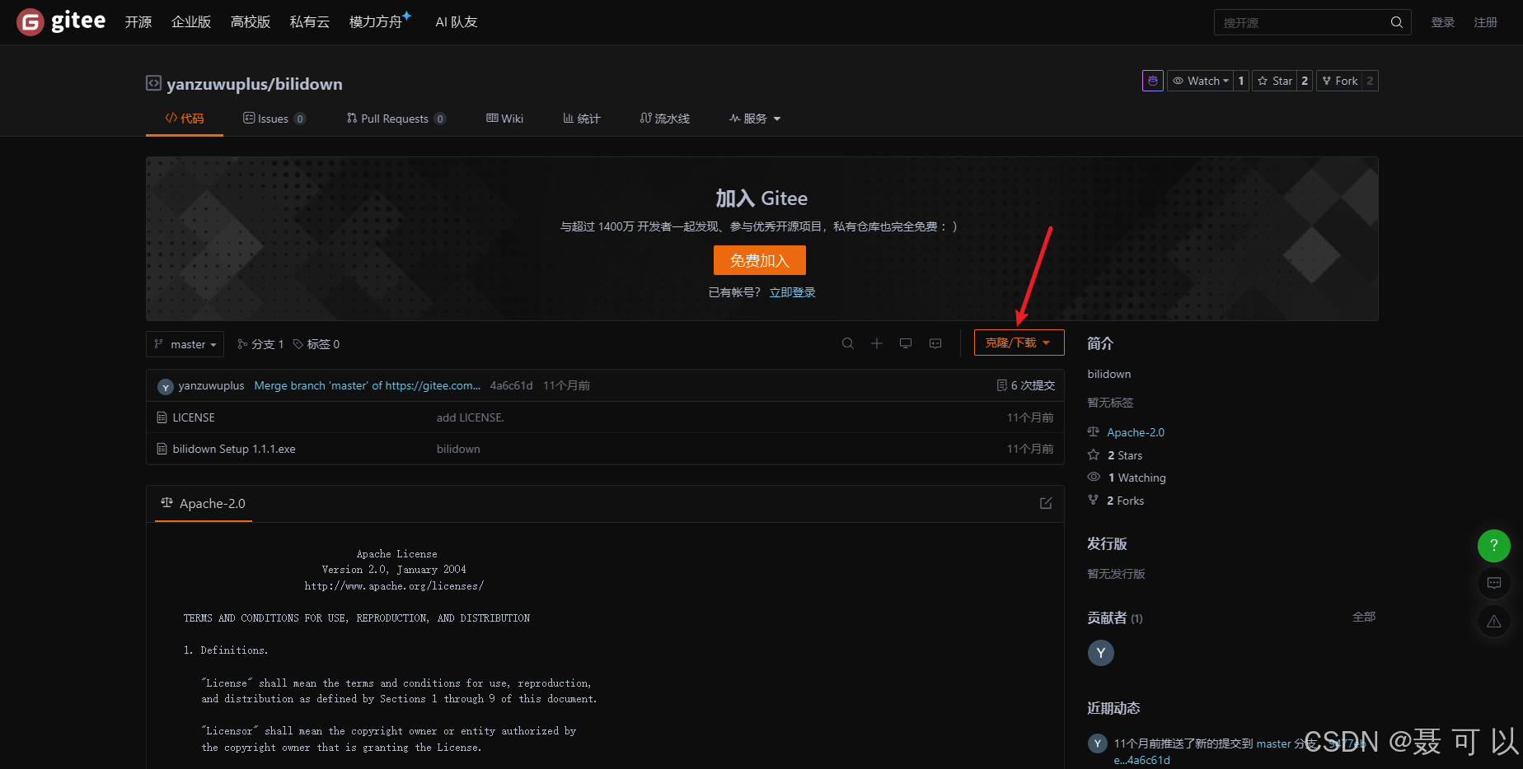Expand the 服务 dropdown tab
1523x769 pixels.
pyautogui.click(x=755, y=119)
